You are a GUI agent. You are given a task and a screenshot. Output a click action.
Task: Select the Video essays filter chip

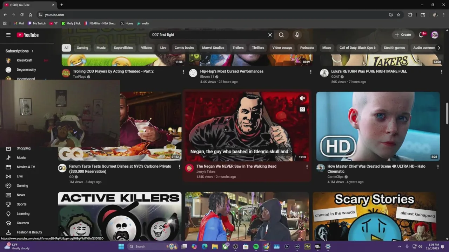[x=282, y=48]
